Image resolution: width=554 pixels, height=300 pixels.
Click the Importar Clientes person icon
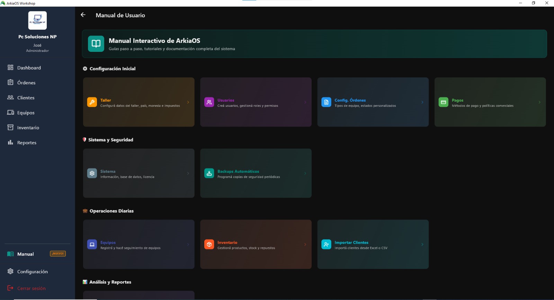point(326,245)
